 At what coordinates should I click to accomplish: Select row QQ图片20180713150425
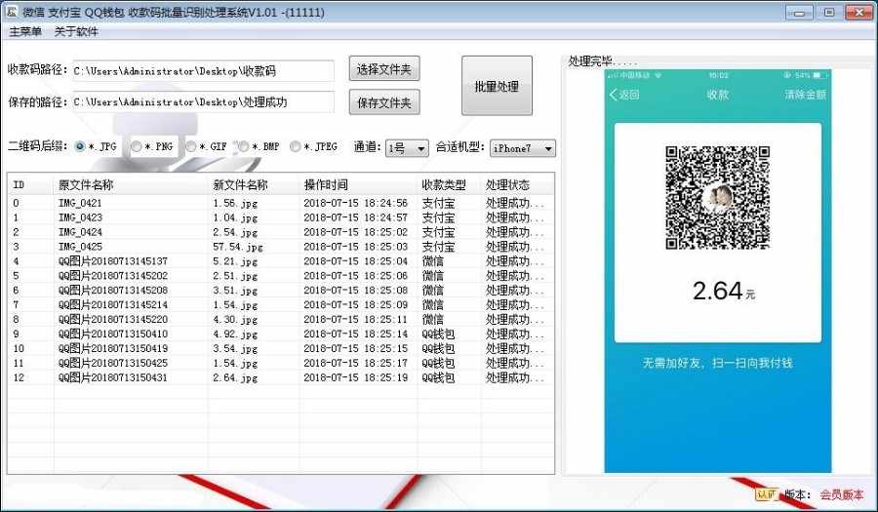(x=281, y=363)
